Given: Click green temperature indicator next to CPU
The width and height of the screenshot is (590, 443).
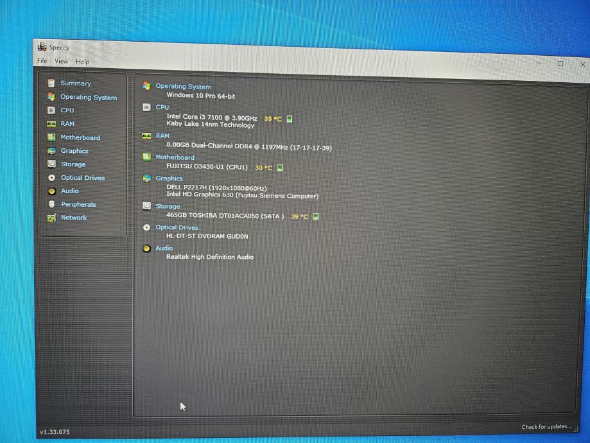Looking at the screenshot, I should pos(290,119).
